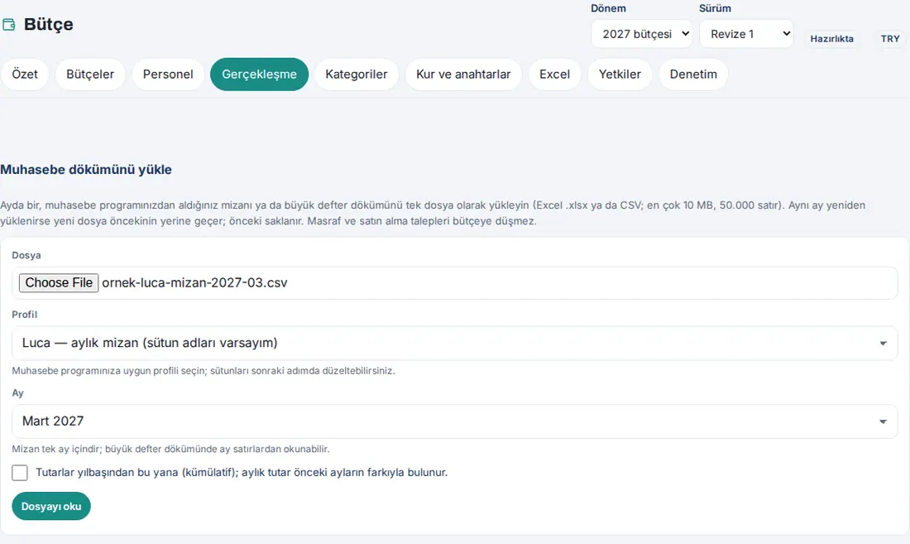This screenshot has width=910, height=544.
Task: Click the file name ornek-luca-mizan-2027-03.csv
Action: (194, 282)
